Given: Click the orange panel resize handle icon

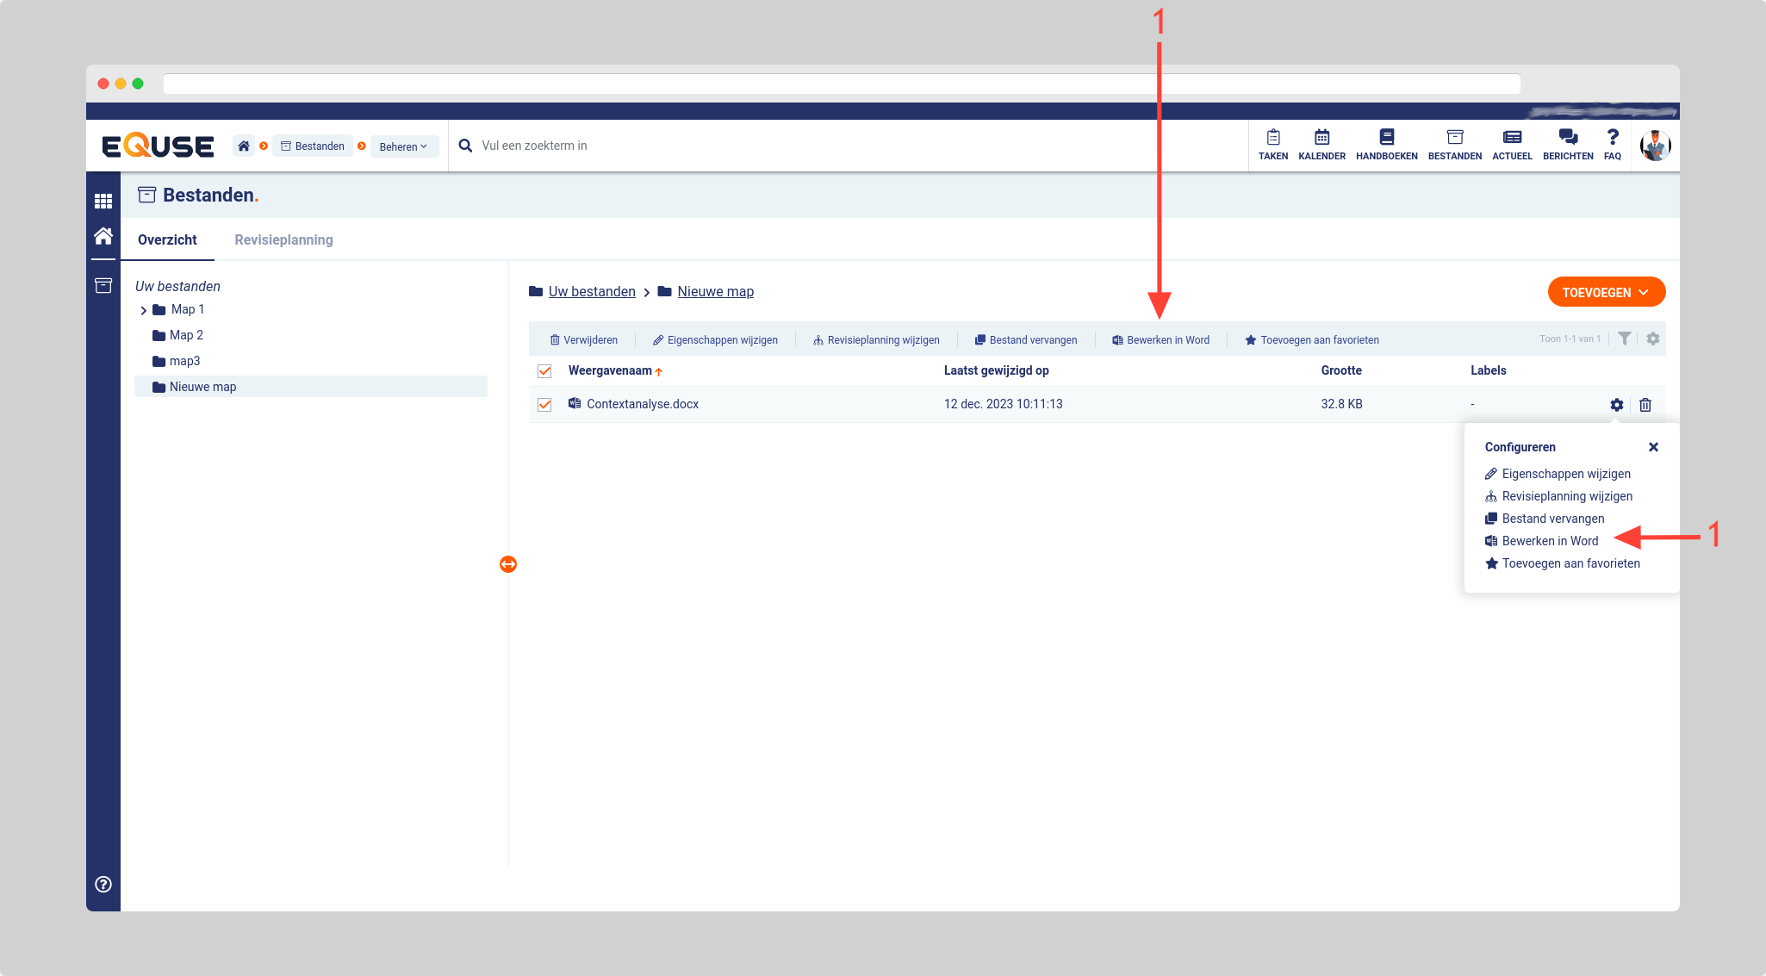Looking at the screenshot, I should pos(508,564).
